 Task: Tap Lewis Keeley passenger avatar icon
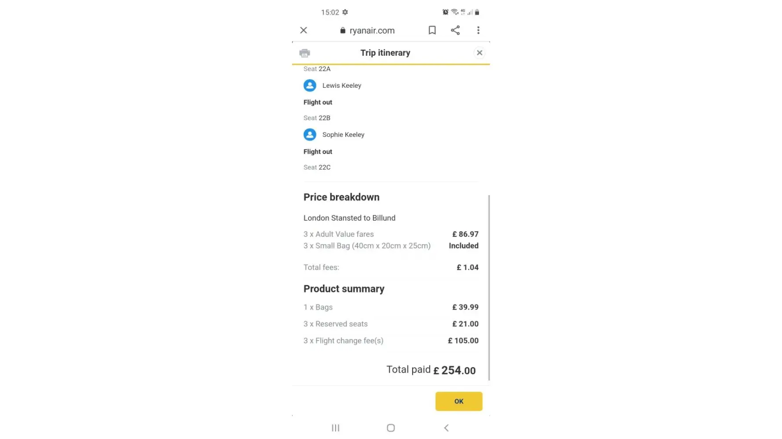(310, 85)
